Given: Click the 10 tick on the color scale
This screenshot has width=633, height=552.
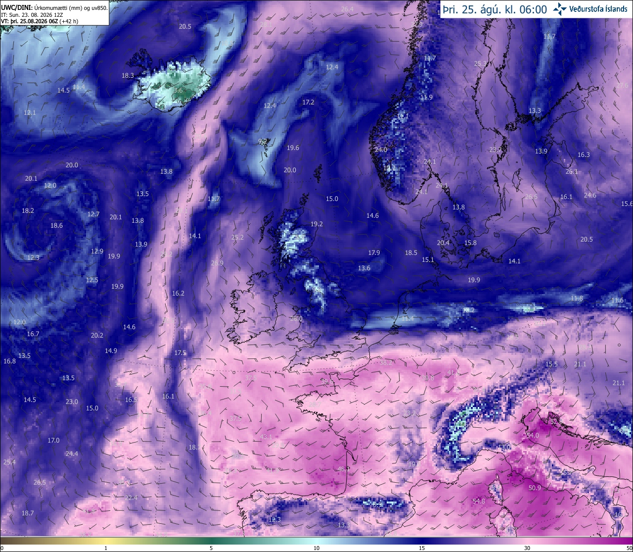Looking at the screenshot, I should pos(316,548).
